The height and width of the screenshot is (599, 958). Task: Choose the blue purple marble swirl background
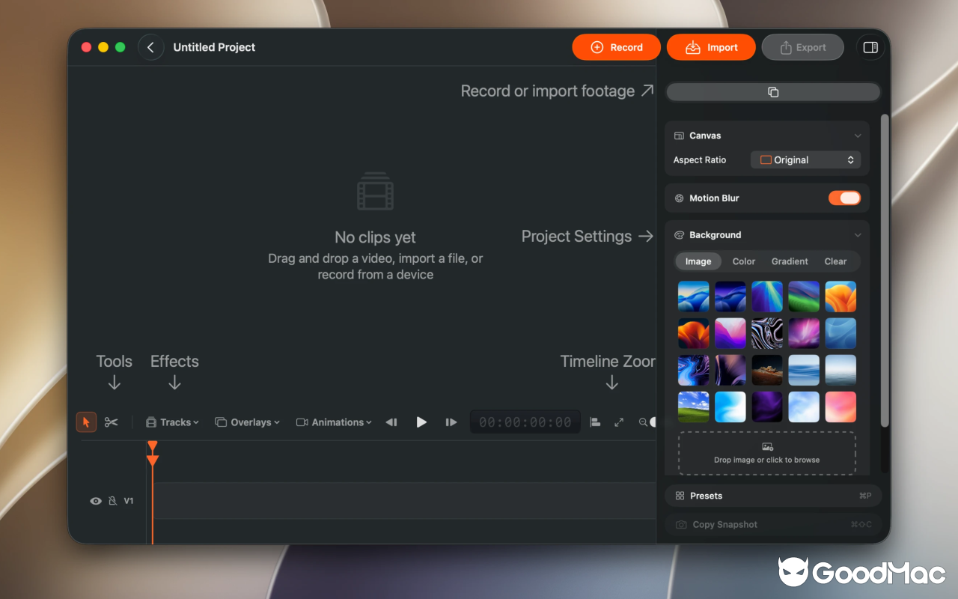coord(693,370)
